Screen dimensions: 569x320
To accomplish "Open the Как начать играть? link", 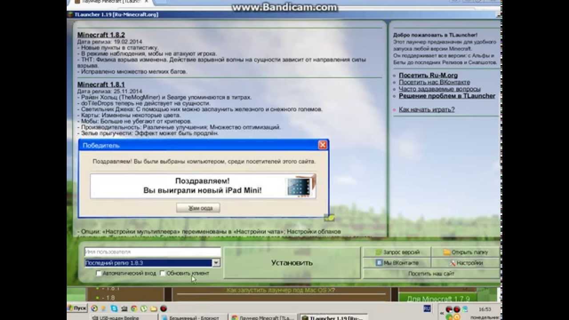I will click(x=427, y=109).
